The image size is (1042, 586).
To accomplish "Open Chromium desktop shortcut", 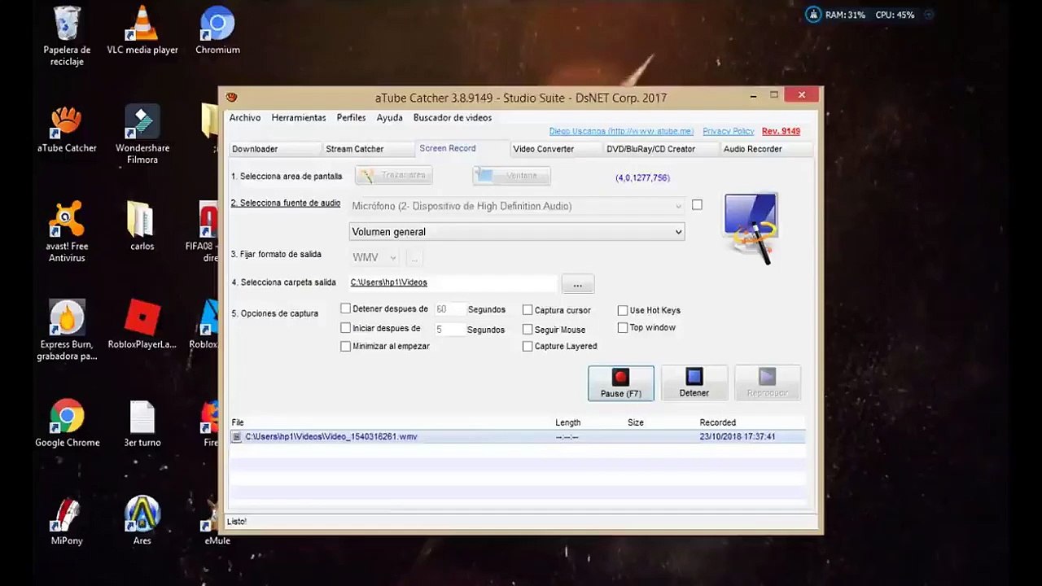I will coord(217,31).
